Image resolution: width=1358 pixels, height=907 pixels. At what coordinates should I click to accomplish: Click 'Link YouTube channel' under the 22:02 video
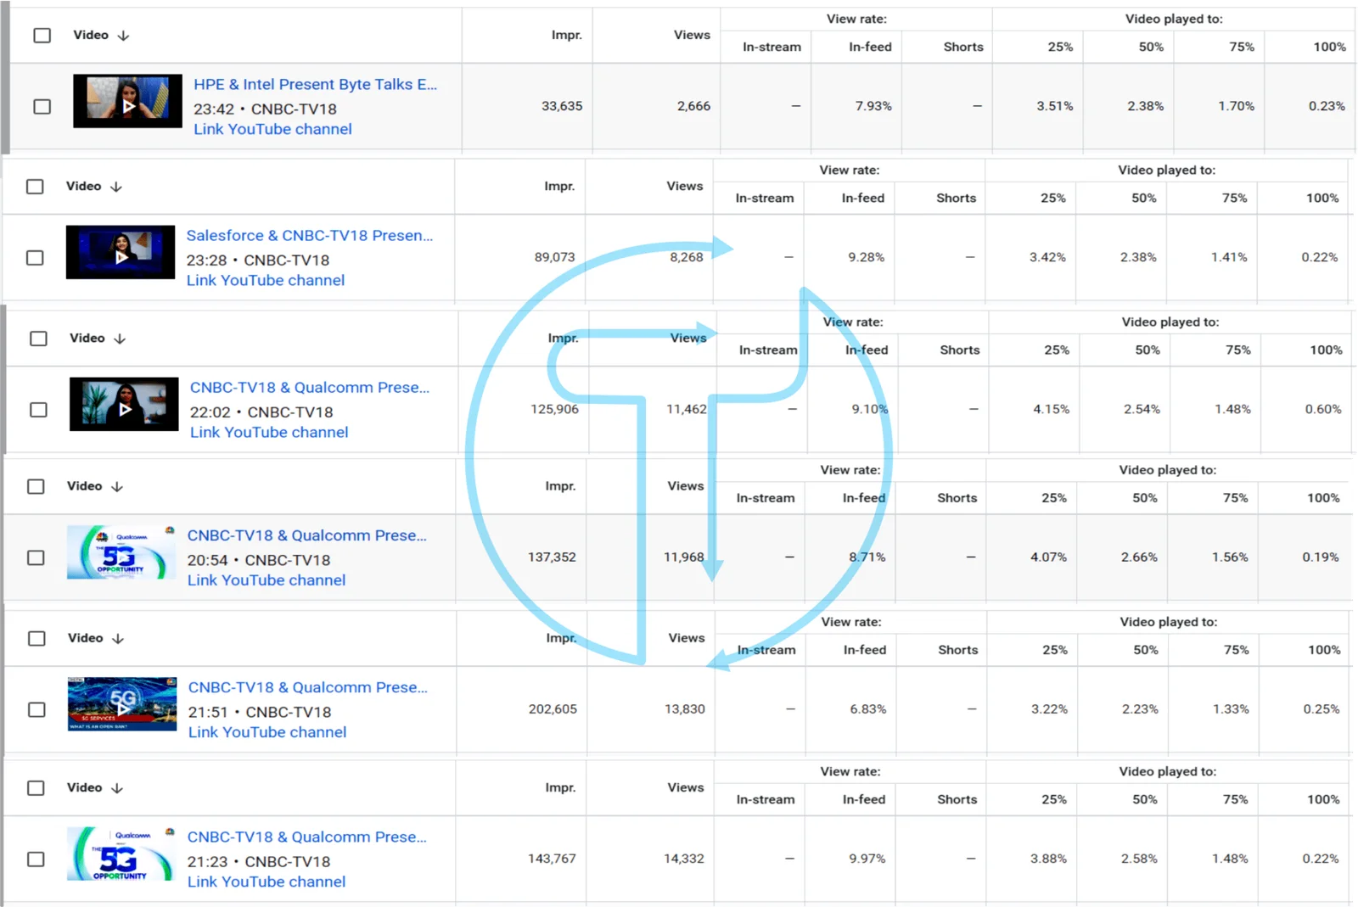[x=269, y=432]
